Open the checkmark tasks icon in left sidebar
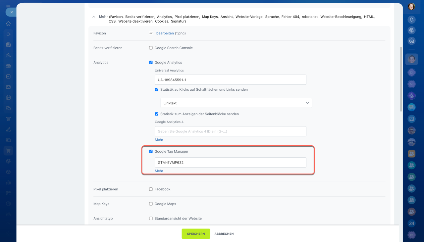The width and height of the screenshot is (424, 242). [x=8, y=76]
